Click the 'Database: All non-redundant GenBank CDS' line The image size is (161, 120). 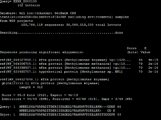click(38, 13)
